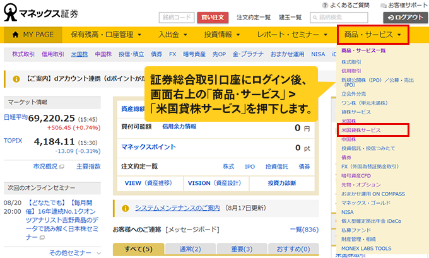The height and width of the screenshot is (258, 429).
Task: Expand 投資情報 dropdown menu
Action: point(221,35)
